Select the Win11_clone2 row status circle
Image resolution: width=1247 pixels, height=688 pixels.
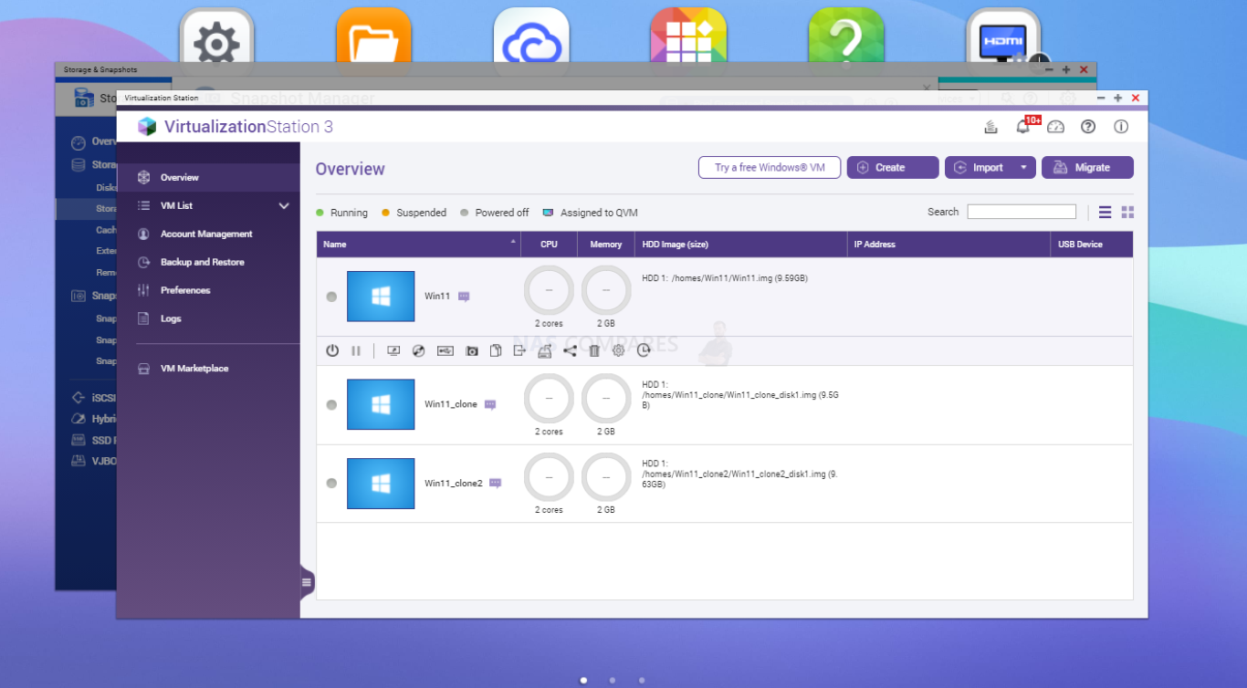pyautogui.click(x=331, y=483)
